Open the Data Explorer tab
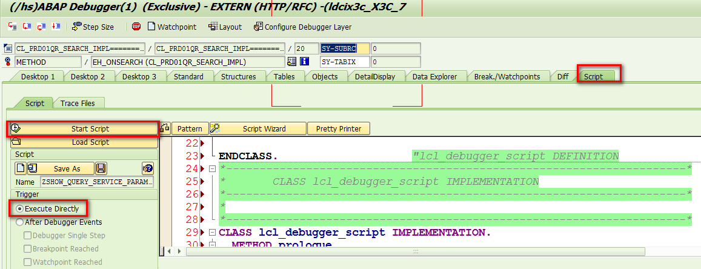The image size is (701, 269). pos(435,76)
